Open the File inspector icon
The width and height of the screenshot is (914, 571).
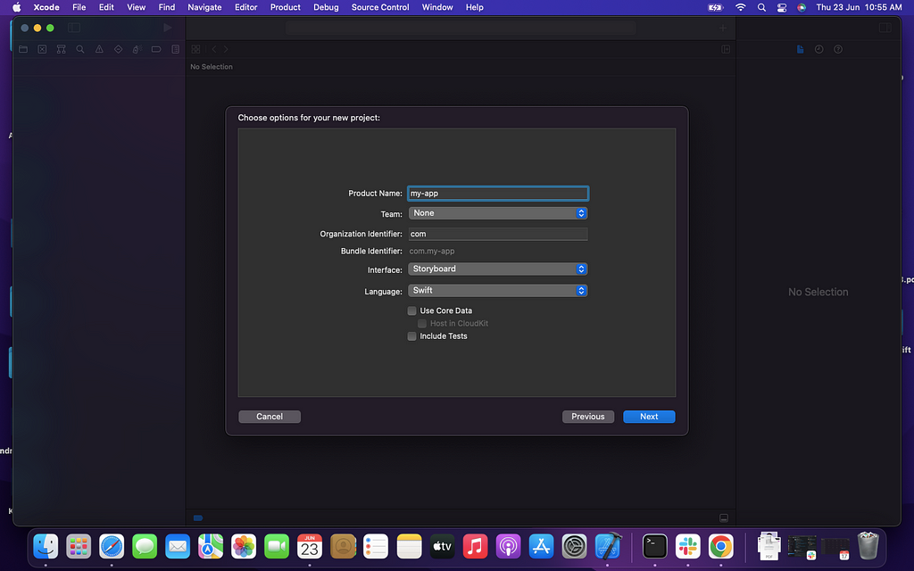801,50
